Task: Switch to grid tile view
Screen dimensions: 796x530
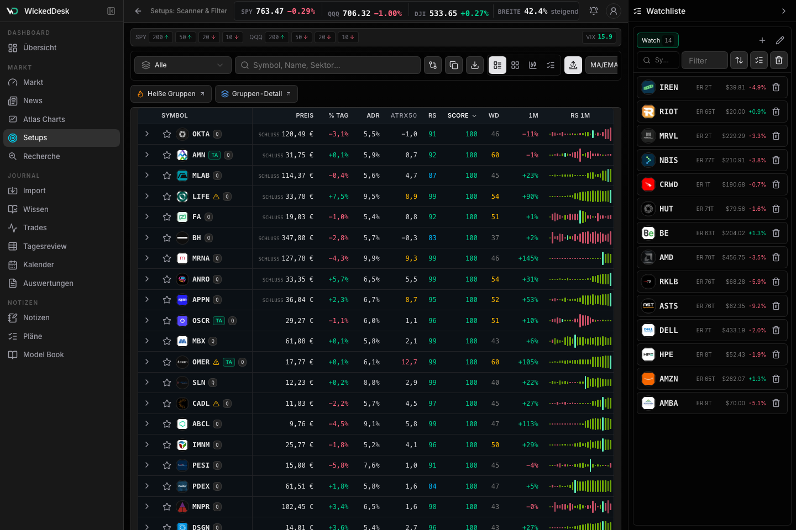Action: 515,65
